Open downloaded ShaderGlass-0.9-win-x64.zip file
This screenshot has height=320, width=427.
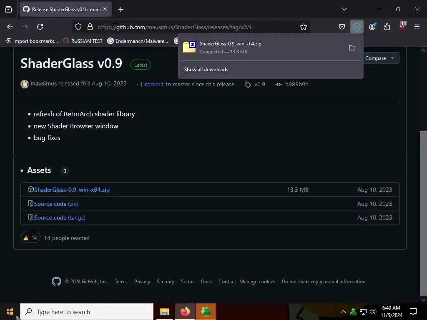click(261, 47)
